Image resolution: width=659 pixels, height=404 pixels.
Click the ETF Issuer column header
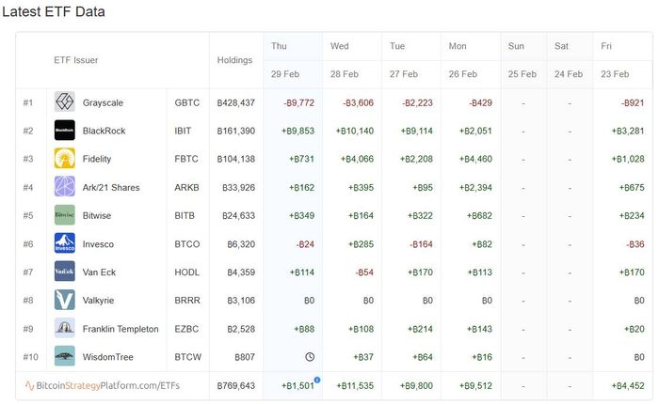pyautogui.click(x=76, y=60)
